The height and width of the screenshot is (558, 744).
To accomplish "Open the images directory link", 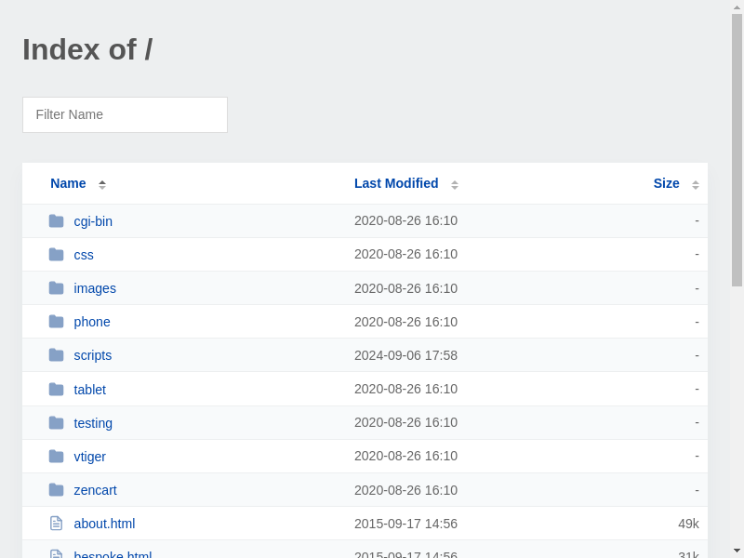I will pyautogui.click(x=95, y=288).
